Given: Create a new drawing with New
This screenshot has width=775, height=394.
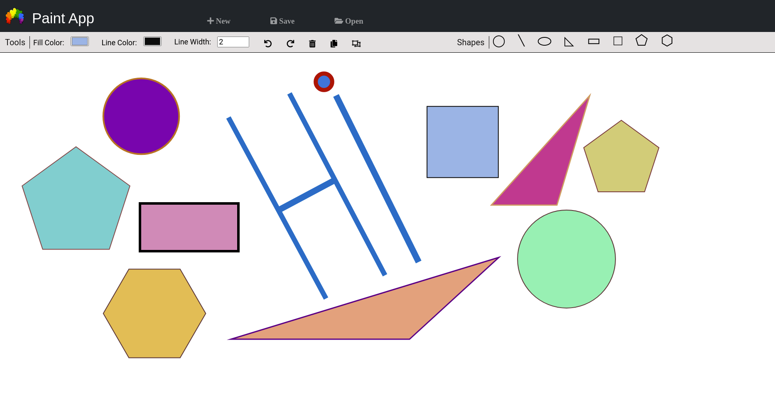Looking at the screenshot, I should (x=218, y=21).
